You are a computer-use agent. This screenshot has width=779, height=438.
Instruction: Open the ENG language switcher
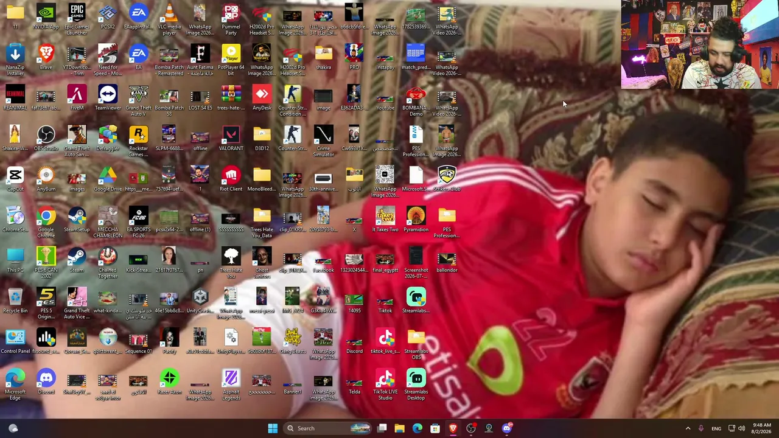tap(716, 428)
